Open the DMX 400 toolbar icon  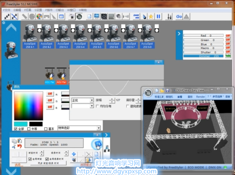click(x=136, y=17)
